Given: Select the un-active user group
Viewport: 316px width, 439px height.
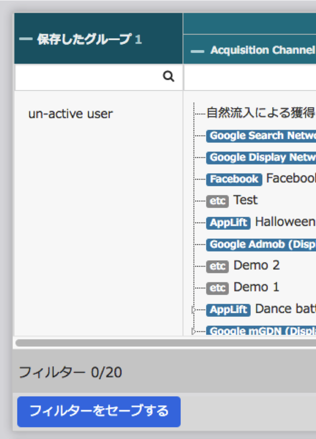Looking at the screenshot, I should pos(70,114).
